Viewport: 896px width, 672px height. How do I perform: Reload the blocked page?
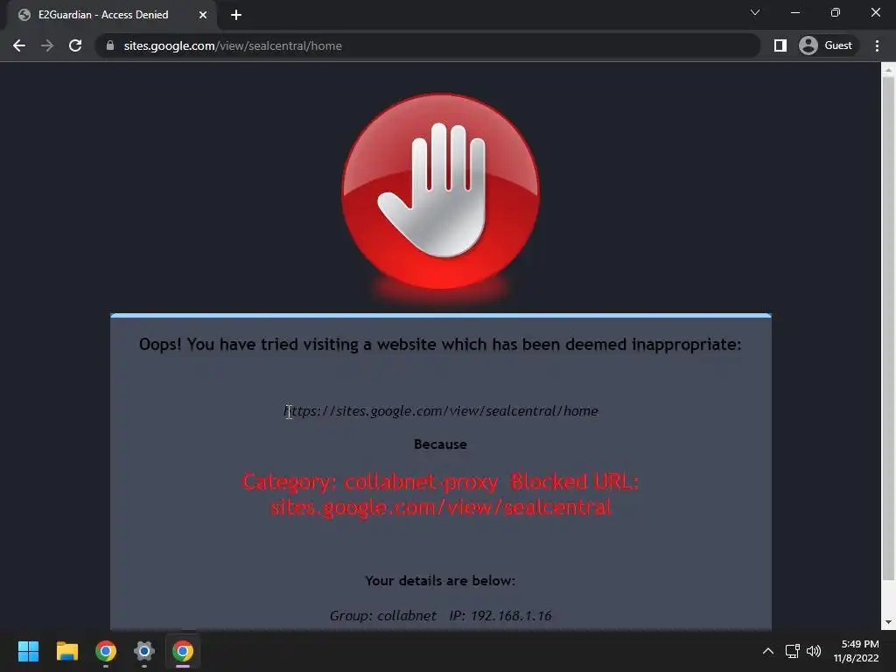pos(75,45)
